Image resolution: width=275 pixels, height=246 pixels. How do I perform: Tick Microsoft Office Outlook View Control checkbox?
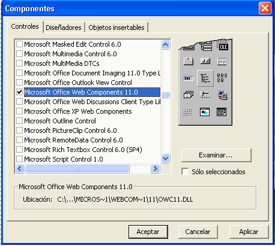19,83
